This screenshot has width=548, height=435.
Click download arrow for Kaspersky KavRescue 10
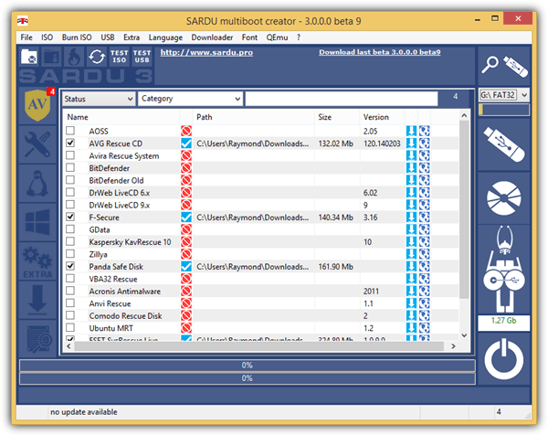pos(411,242)
